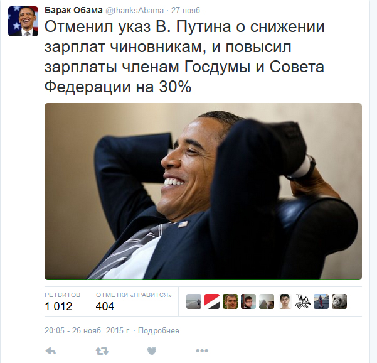The height and width of the screenshot is (363, 377).
Task: Open the 27 нояб. date link
Action: [x=186, y=11]
